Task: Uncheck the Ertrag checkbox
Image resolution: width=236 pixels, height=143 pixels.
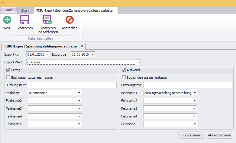Action: tap(8, 70)
